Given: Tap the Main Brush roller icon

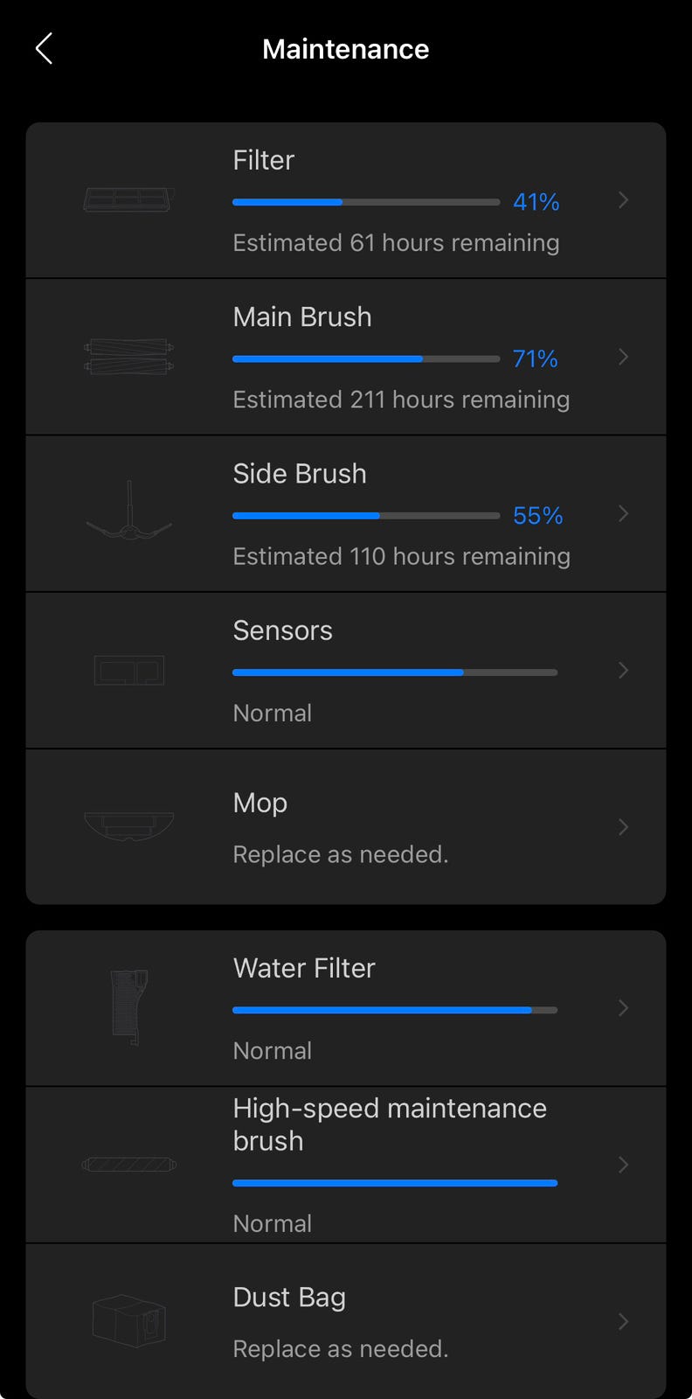Looking at the screenshot, I should coord(128,357).
